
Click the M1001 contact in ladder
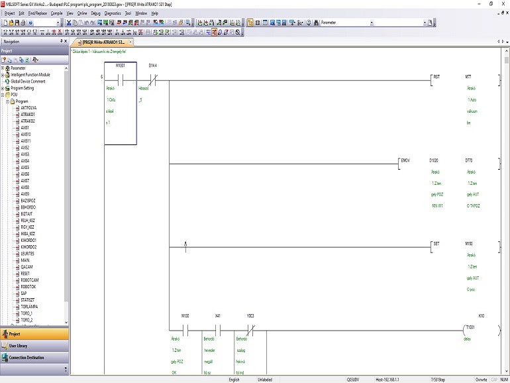click(x=121, y=80)
